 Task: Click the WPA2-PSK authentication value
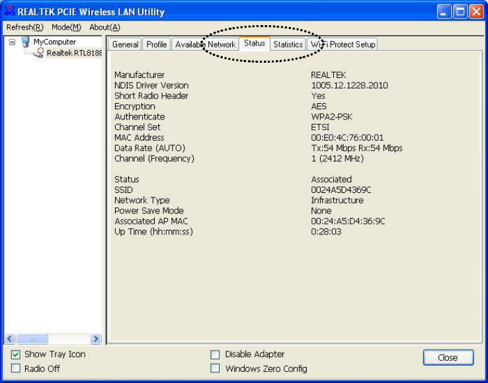pyautogui.click(x=332, y=117)
